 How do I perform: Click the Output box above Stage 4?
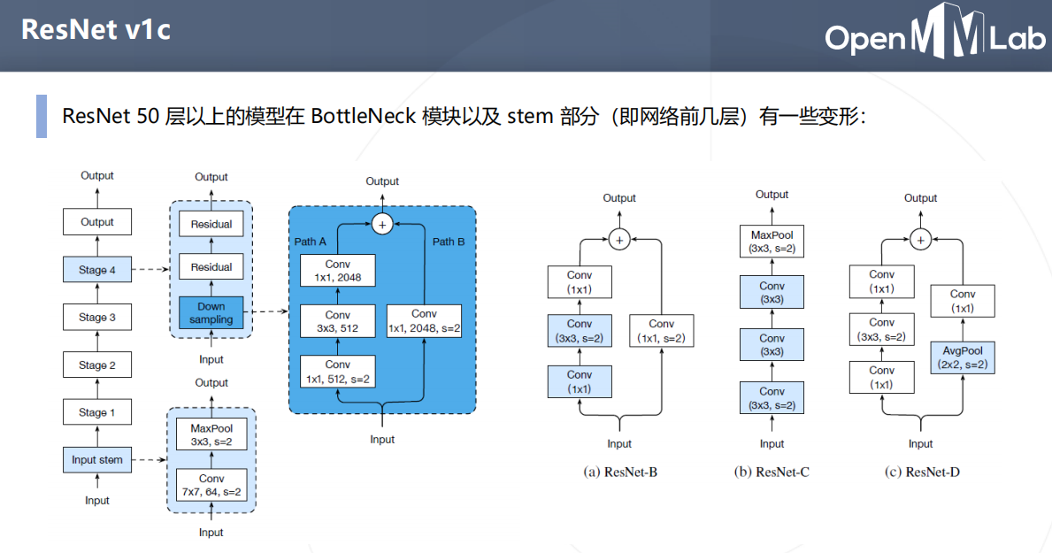(x=97, y=221)
